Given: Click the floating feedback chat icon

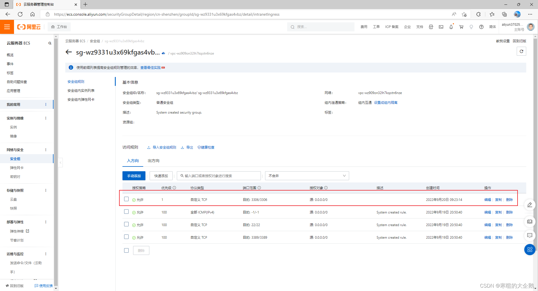Looking at the screenshot, I should click(x=530, y=235).
